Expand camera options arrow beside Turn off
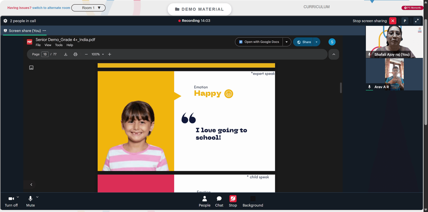This screenshot has width=428, height=212. [18, 197]
